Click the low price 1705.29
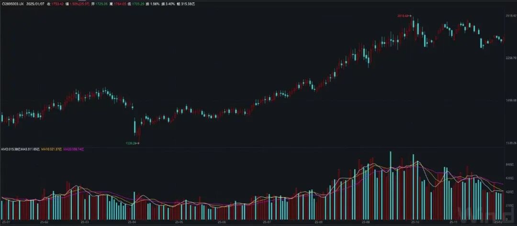Screen dimensions: 517x226 point(138,4)
